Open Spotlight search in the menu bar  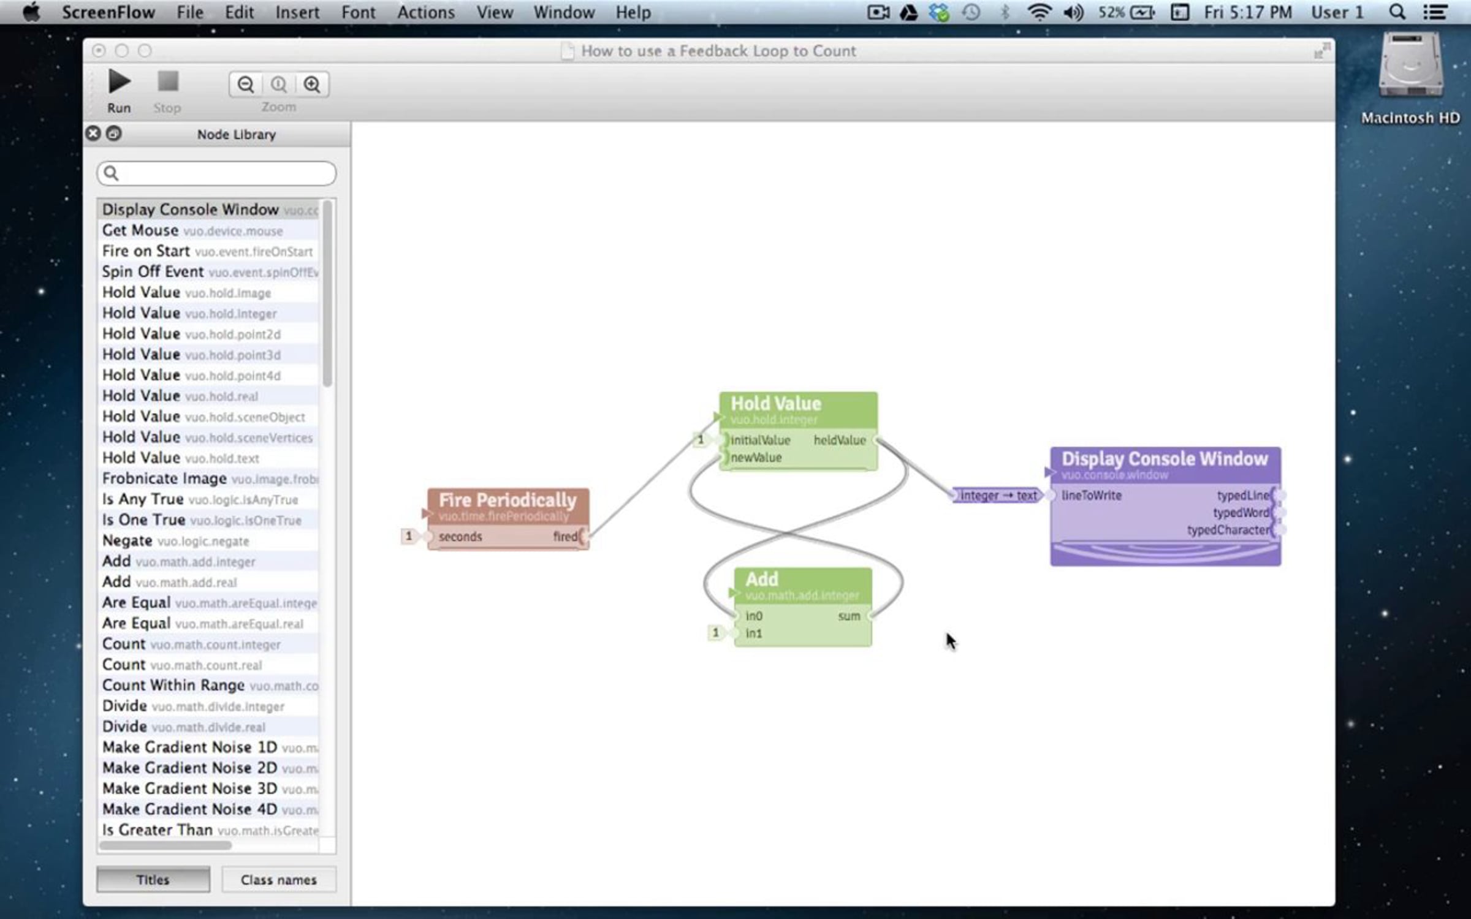(x=1397, y=12)
